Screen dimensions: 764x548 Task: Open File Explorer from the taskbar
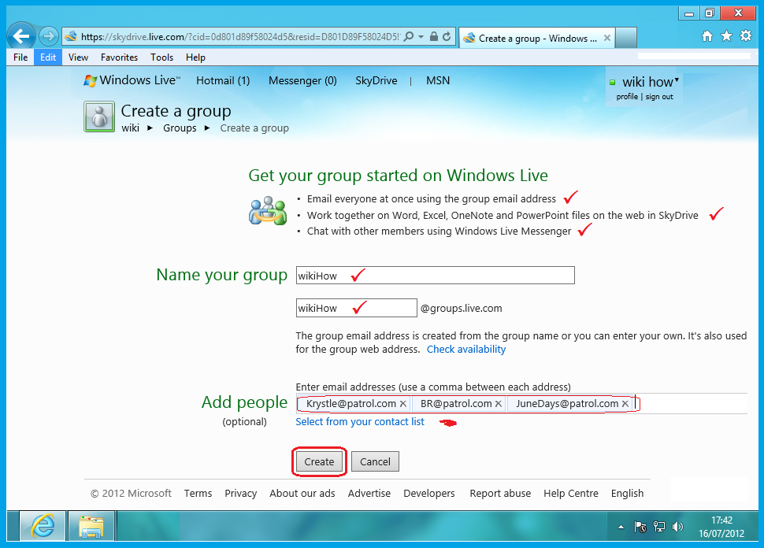[91, 526]
